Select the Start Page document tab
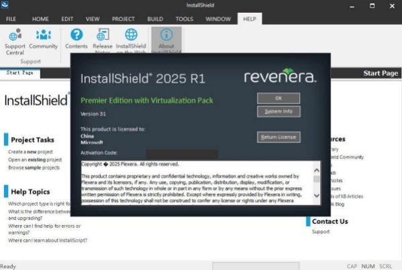The width and height of the screenshot is (402, 270). point(20,73)
